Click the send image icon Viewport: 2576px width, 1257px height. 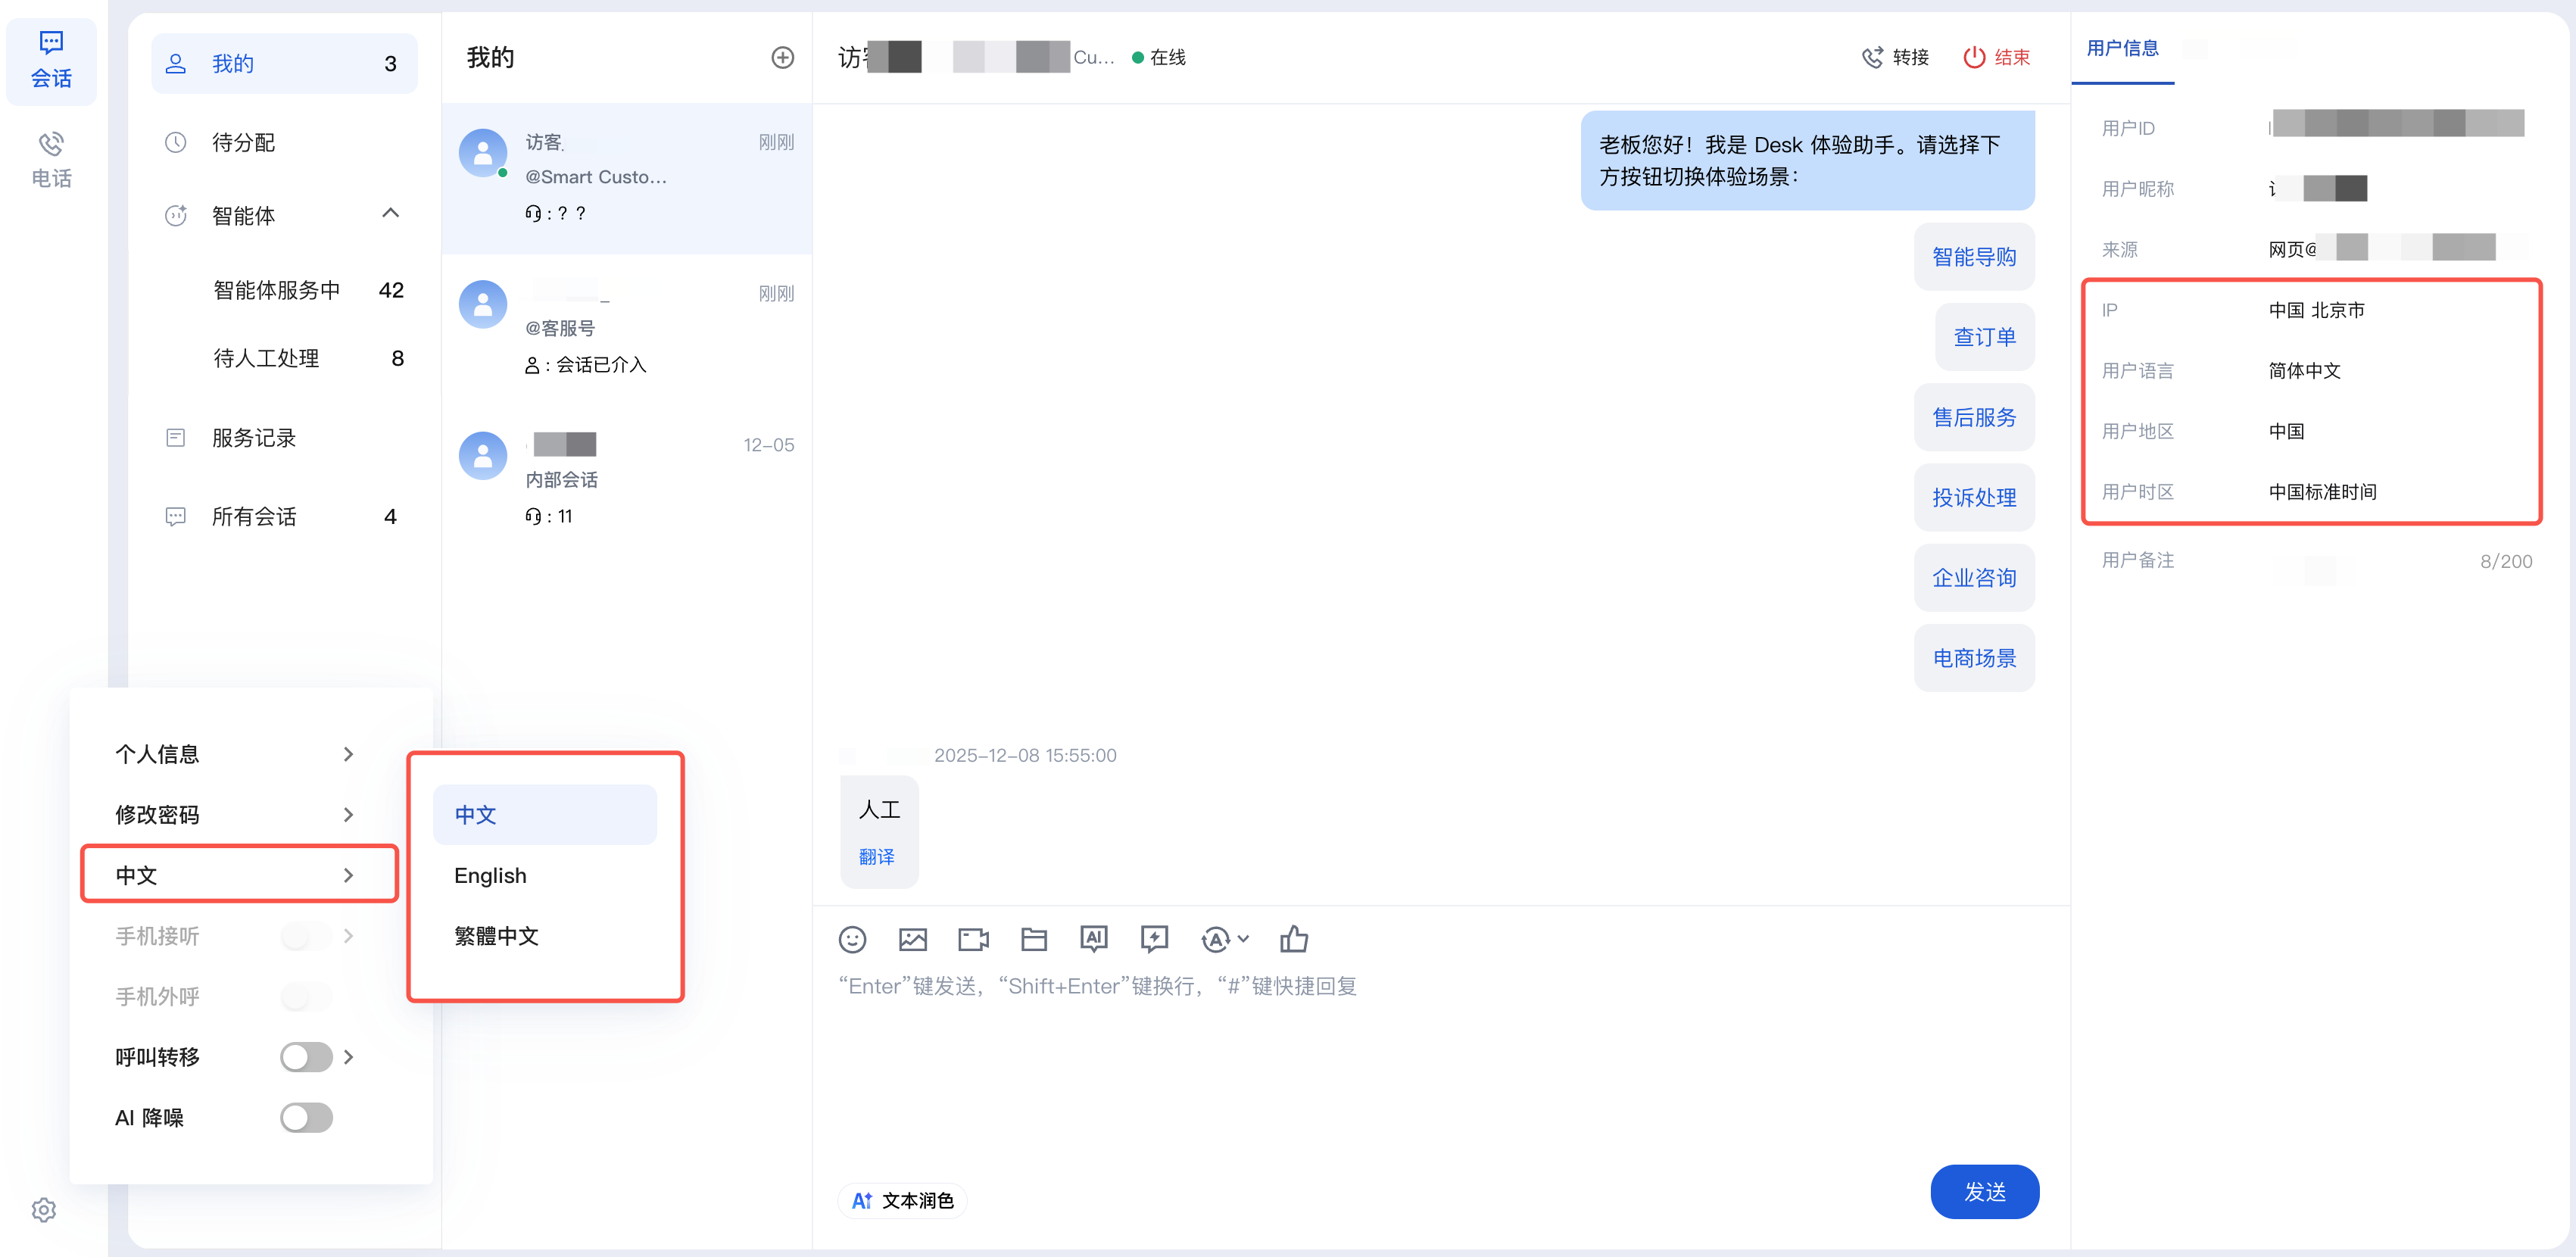pyautogui.click(x=912, y=939)
